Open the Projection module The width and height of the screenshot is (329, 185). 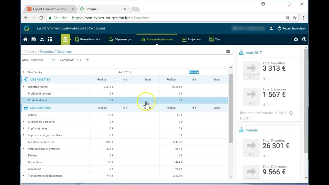191,39
